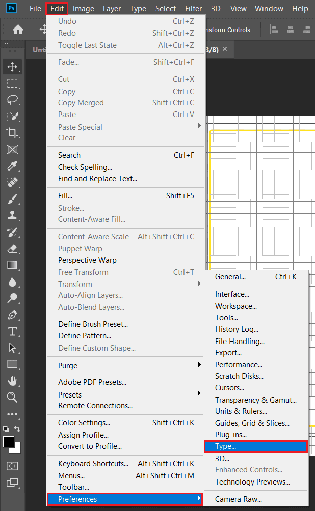315x511 pixels.
Task: Click the Zoom tool in toolbar
Action: click(x=12, y=397)
